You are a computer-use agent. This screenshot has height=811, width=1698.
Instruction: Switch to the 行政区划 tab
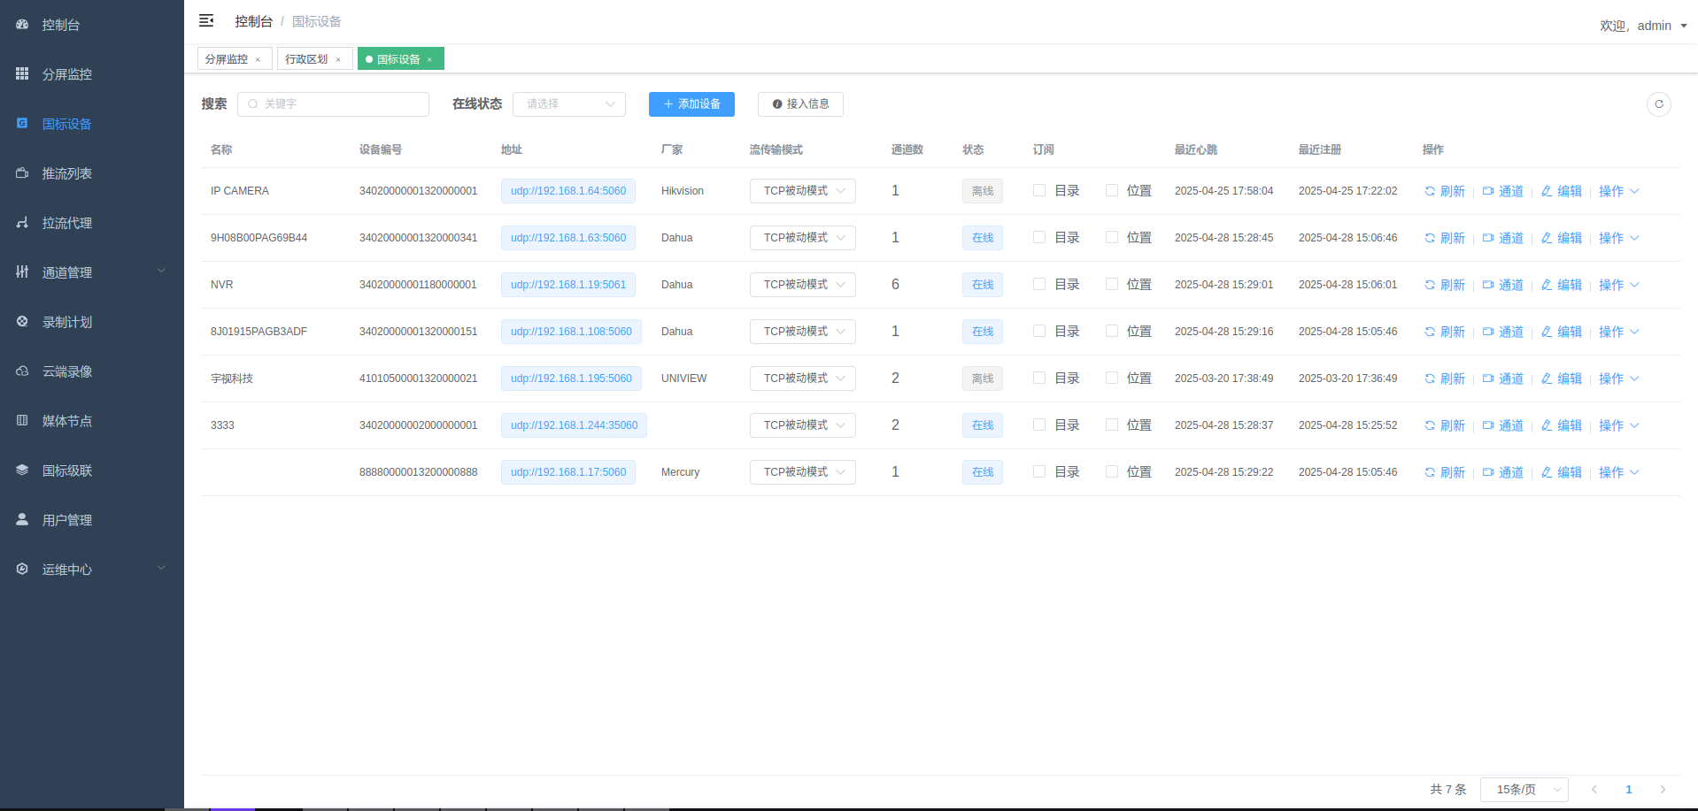tap(306, 59)
